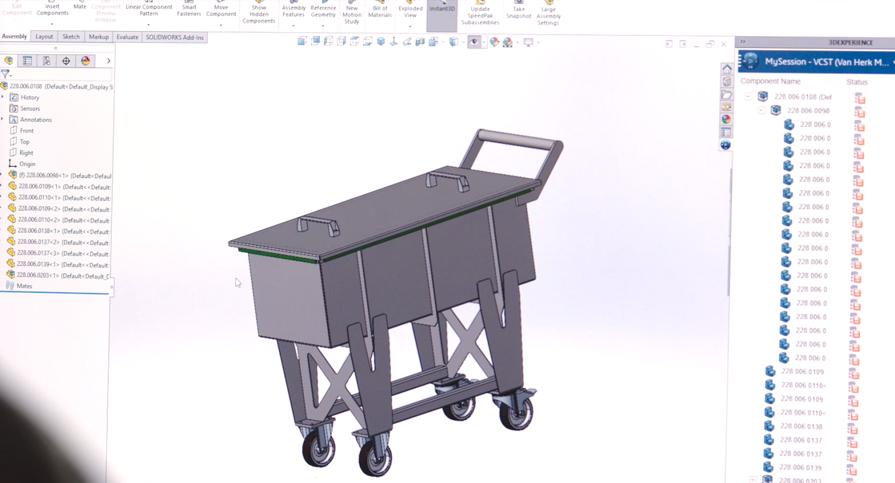Show more manager tabs with the chevron arrow
The height and width of the screenshot is (483, 895).
click(109, 61)
